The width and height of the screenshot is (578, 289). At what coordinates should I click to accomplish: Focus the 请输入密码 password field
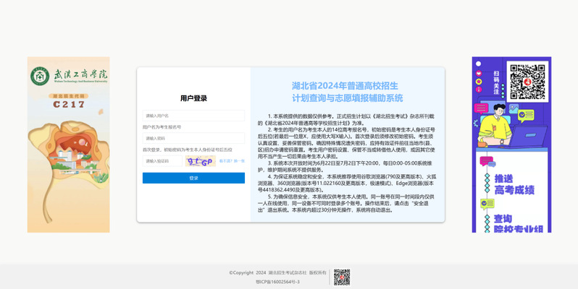[x=193, y=138]
